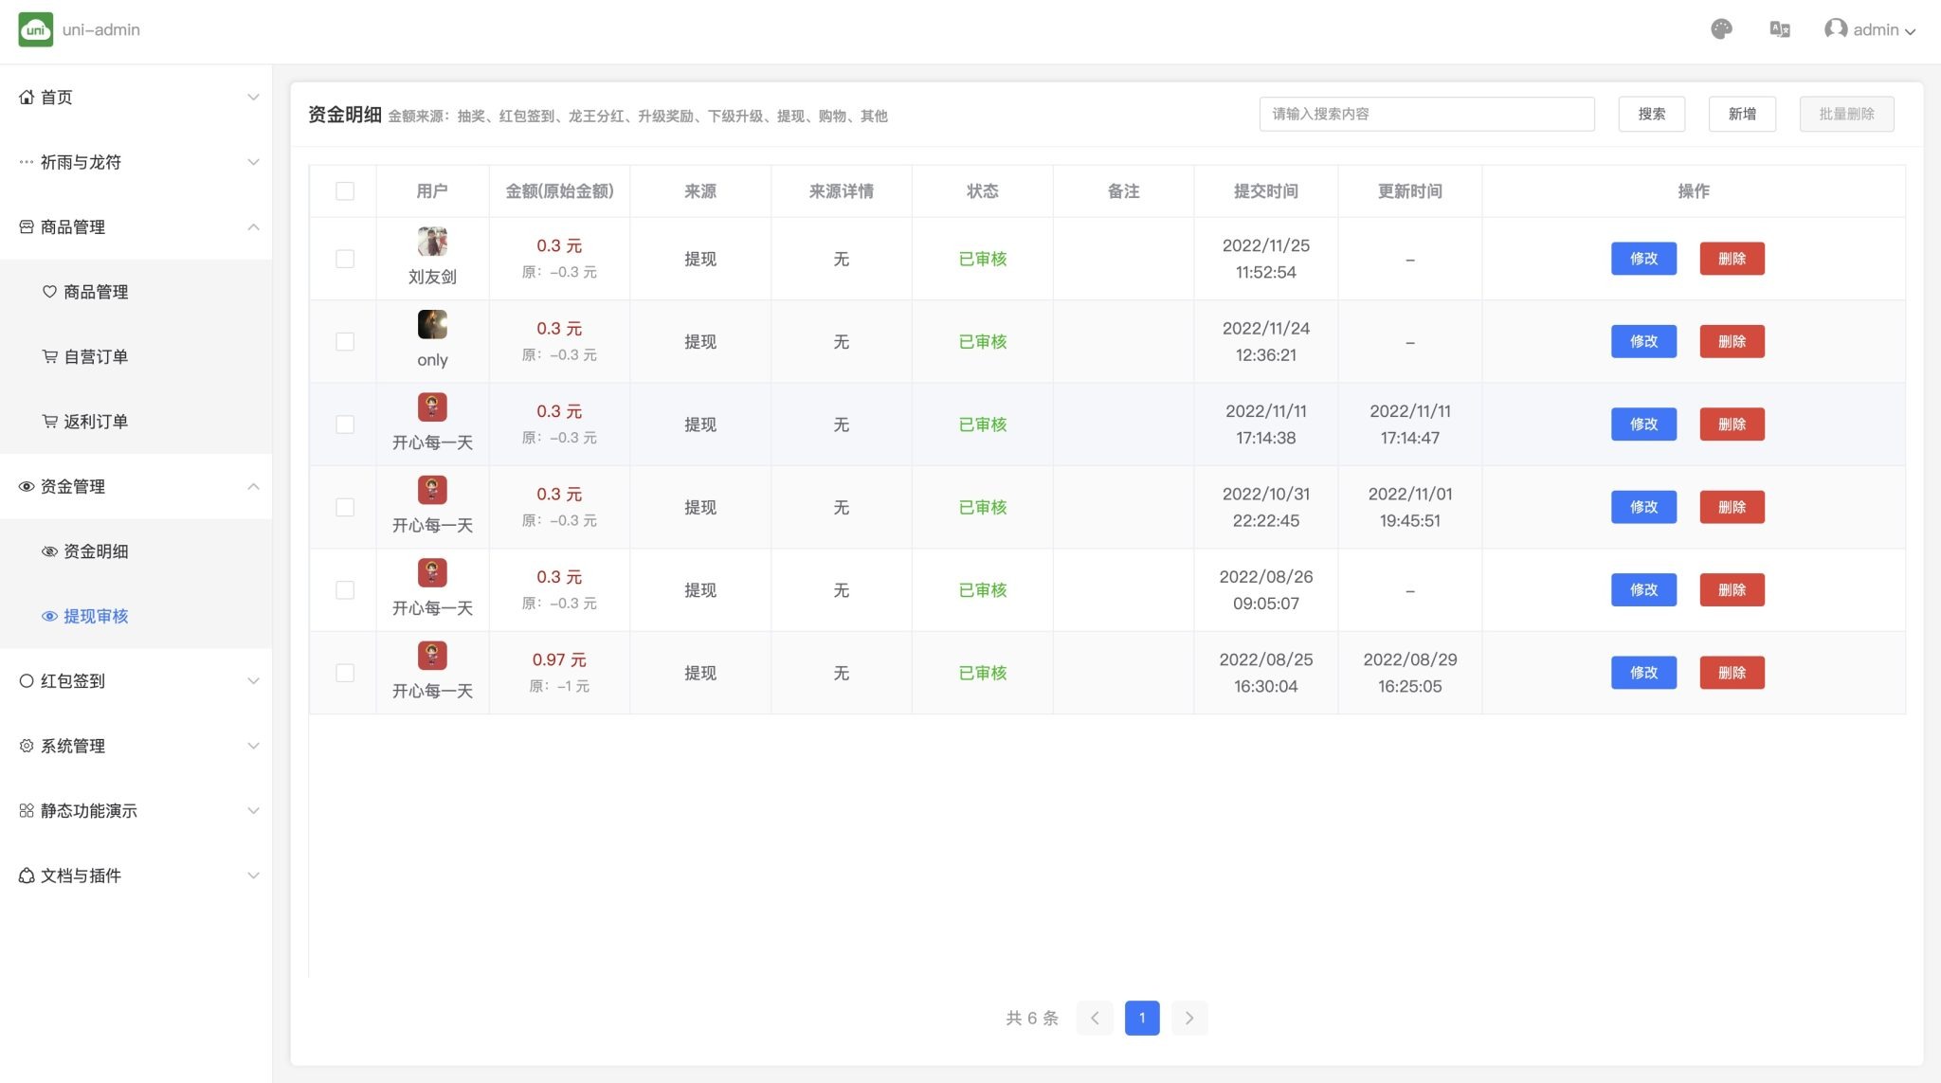Toggle checkbox for only user row
Image resolution: width=1941 pixels, height=1083 pixels.
click(344, 341)
